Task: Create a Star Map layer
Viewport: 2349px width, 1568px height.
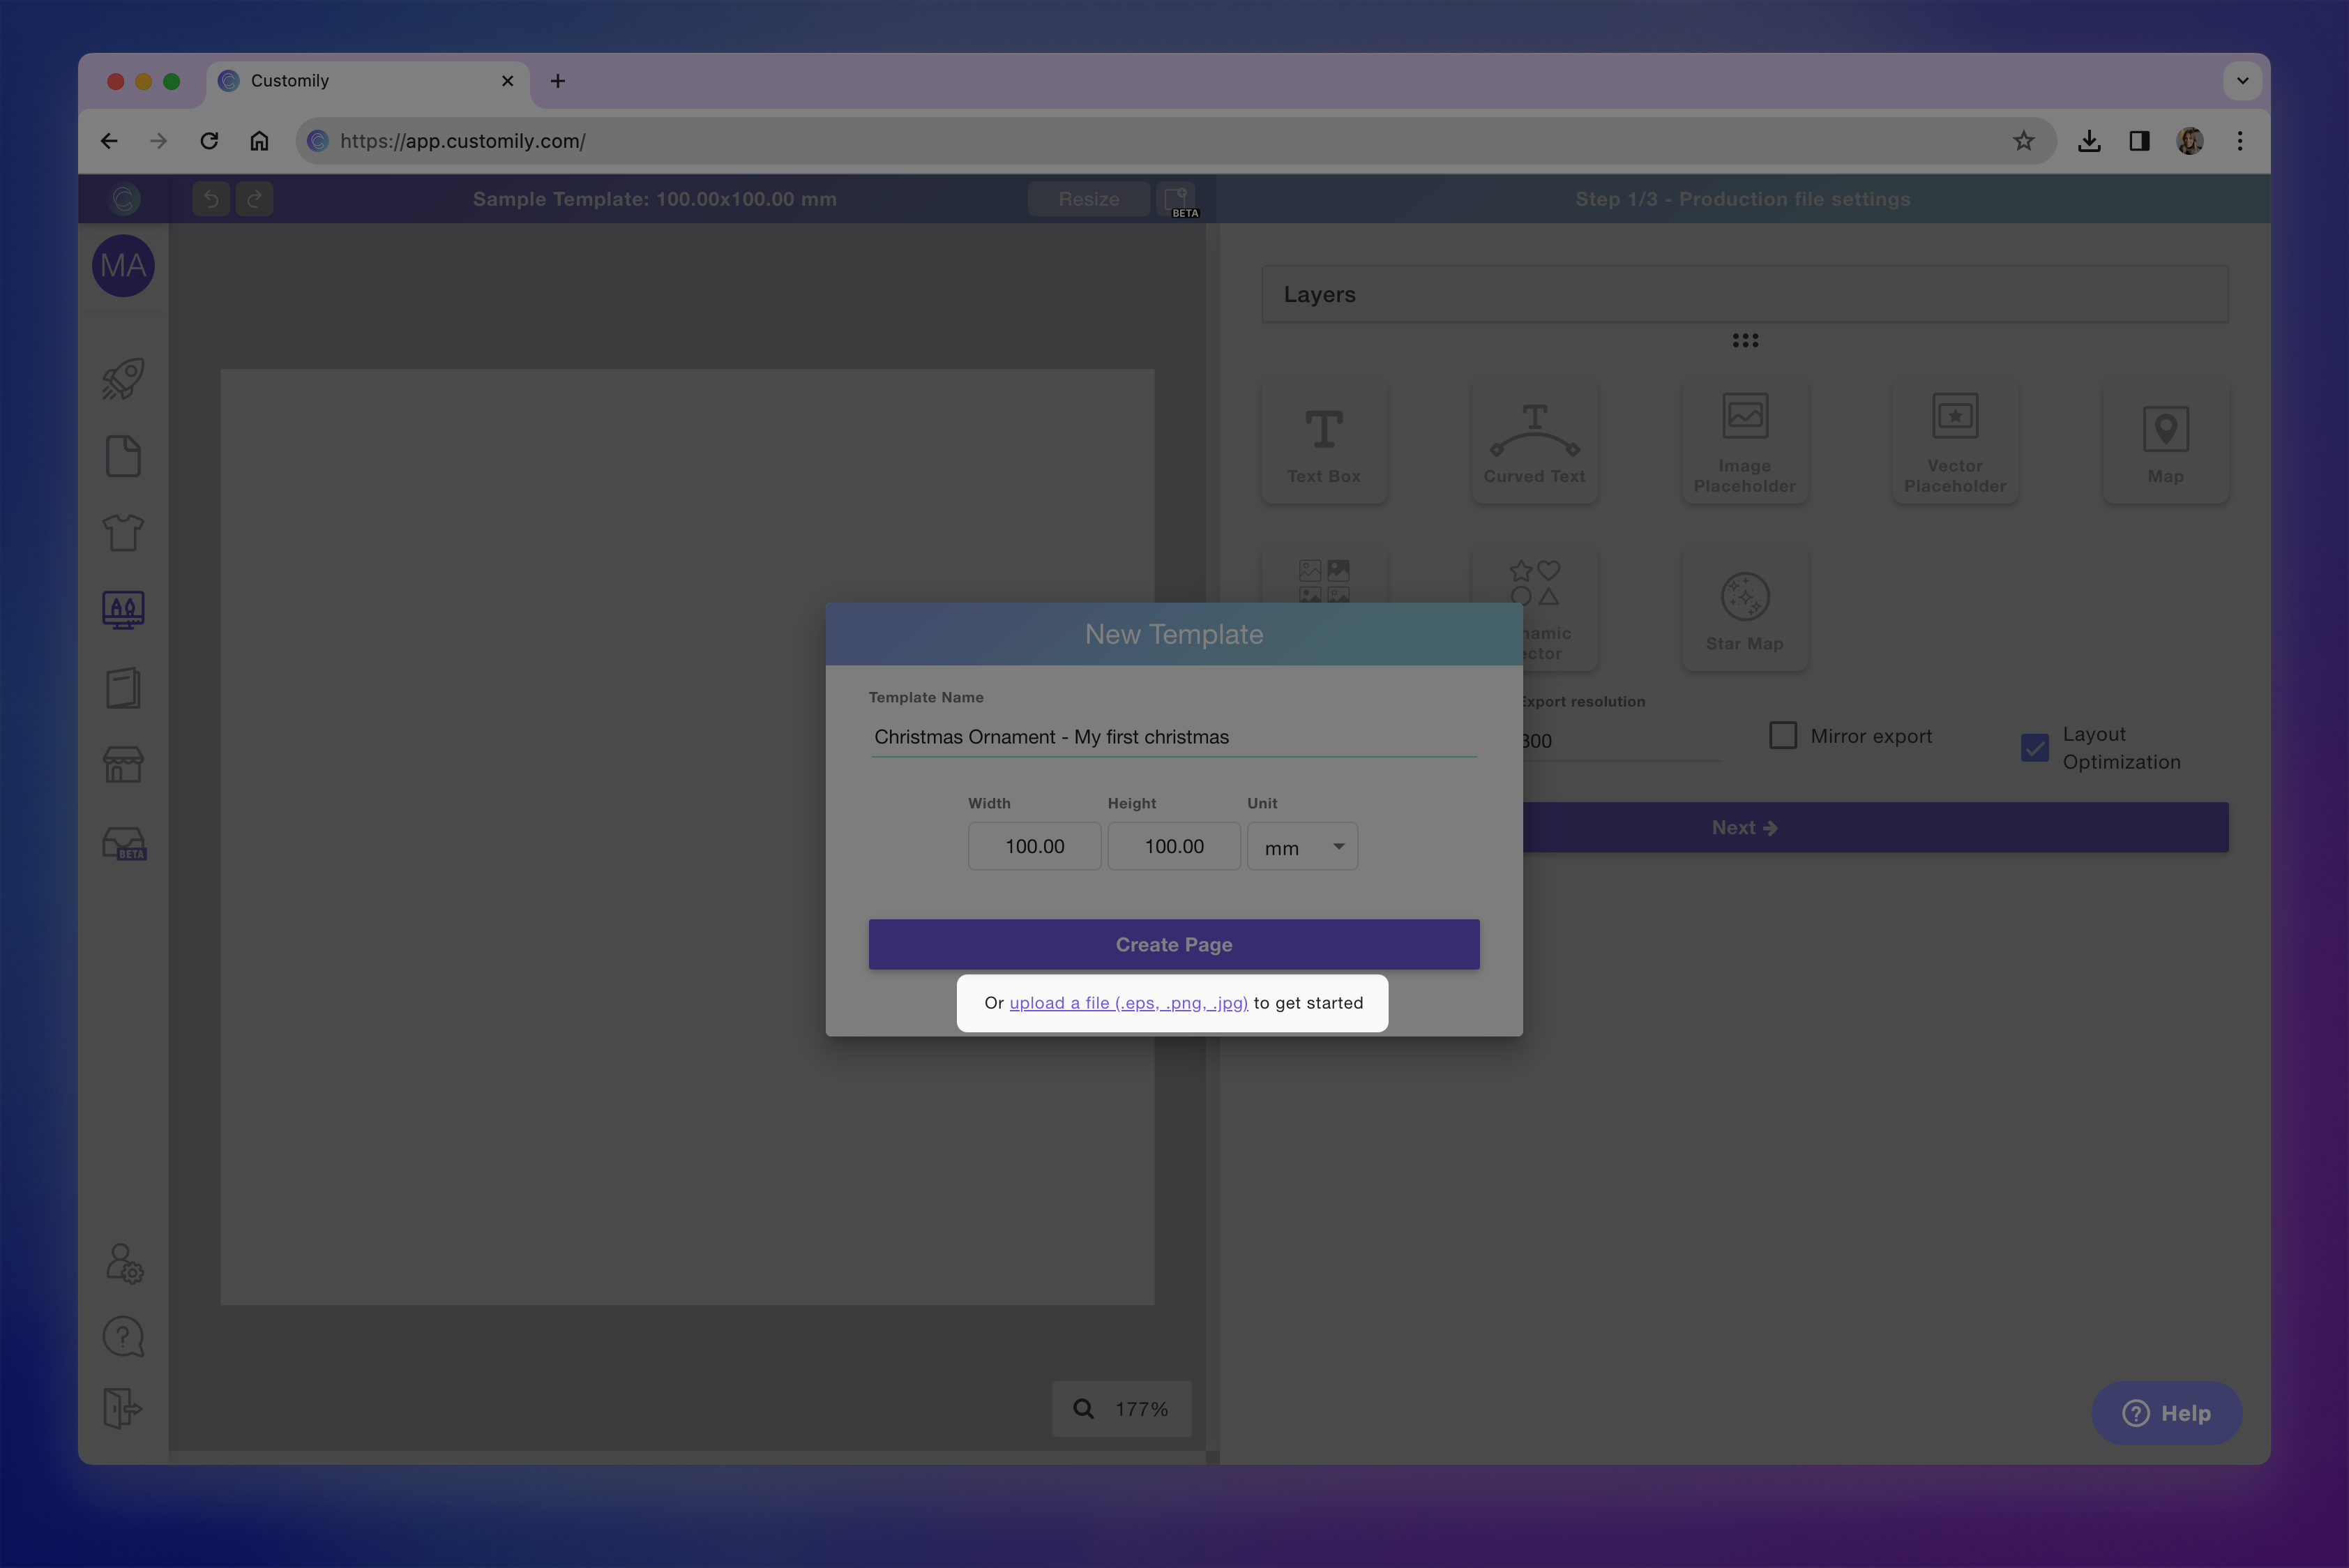Action: (x=1744, y=608)
